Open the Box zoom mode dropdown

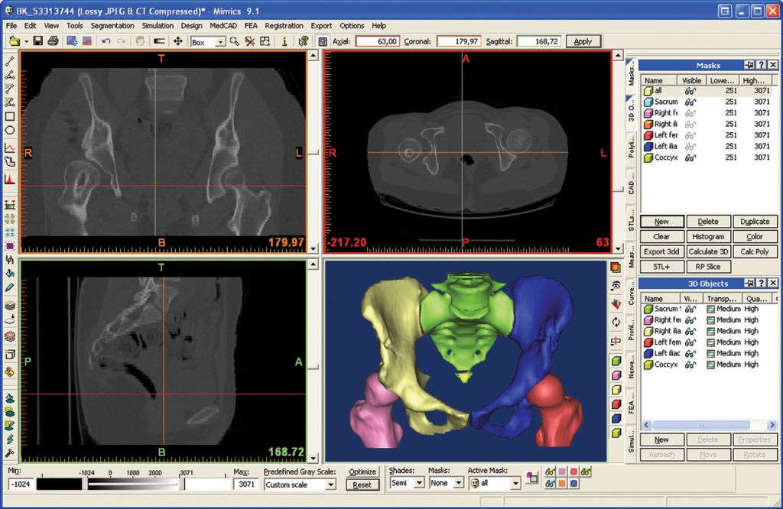pos(220,42)
